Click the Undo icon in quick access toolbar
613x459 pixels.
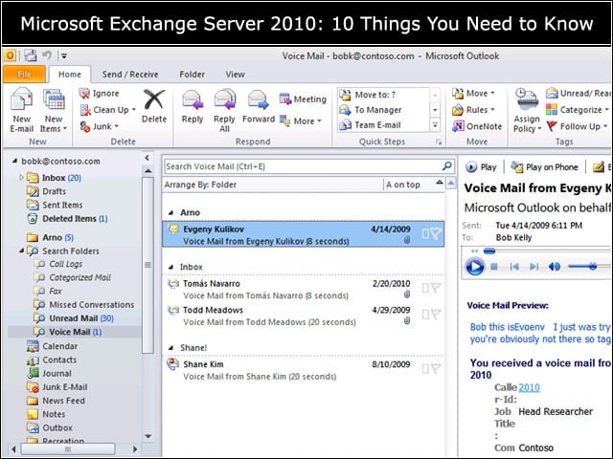click(x=47, y=55)
